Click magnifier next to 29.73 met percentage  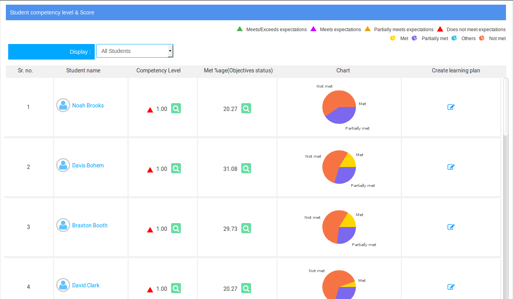click(x=246, y=229)
